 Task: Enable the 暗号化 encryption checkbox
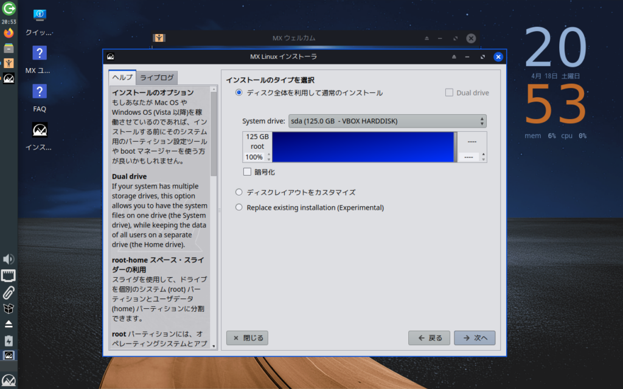[x=247, y=172]
